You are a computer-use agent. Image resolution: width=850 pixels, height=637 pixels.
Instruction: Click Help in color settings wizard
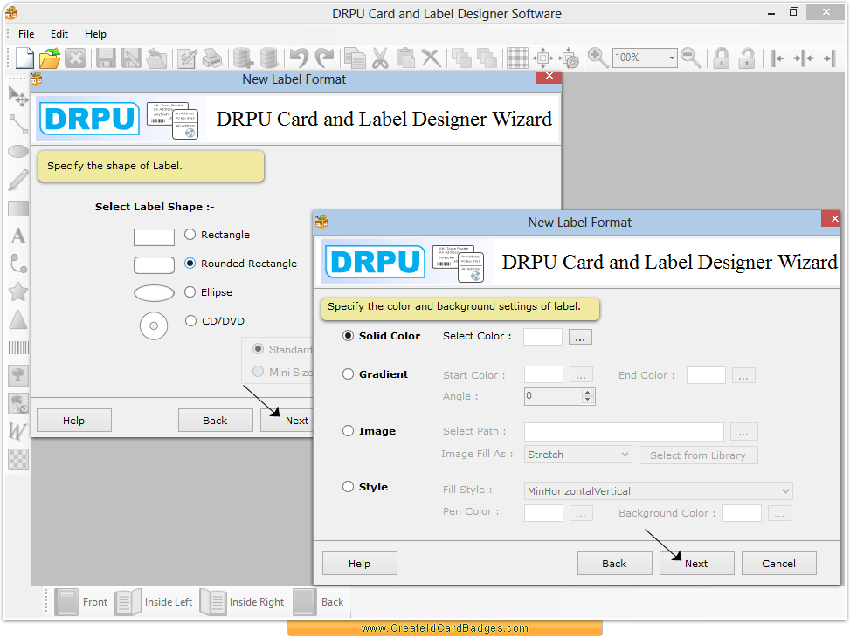click(x=359, y=564)
